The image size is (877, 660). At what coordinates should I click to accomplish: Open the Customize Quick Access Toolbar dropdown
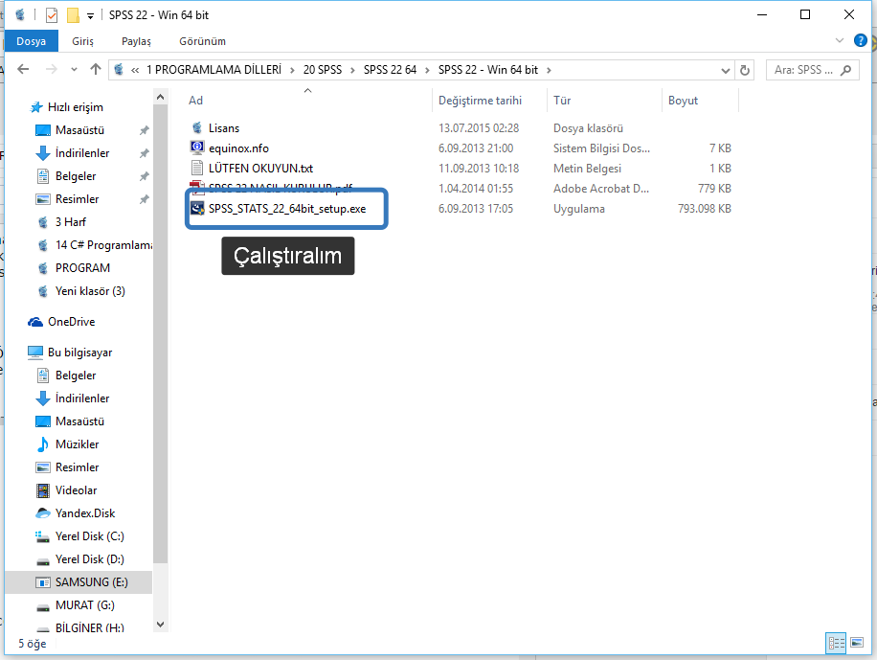pos(90,15)
